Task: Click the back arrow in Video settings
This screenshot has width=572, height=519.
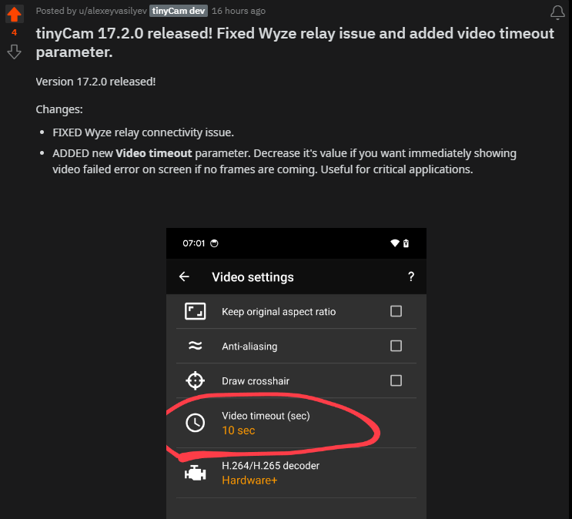Action: pos(184,276)
